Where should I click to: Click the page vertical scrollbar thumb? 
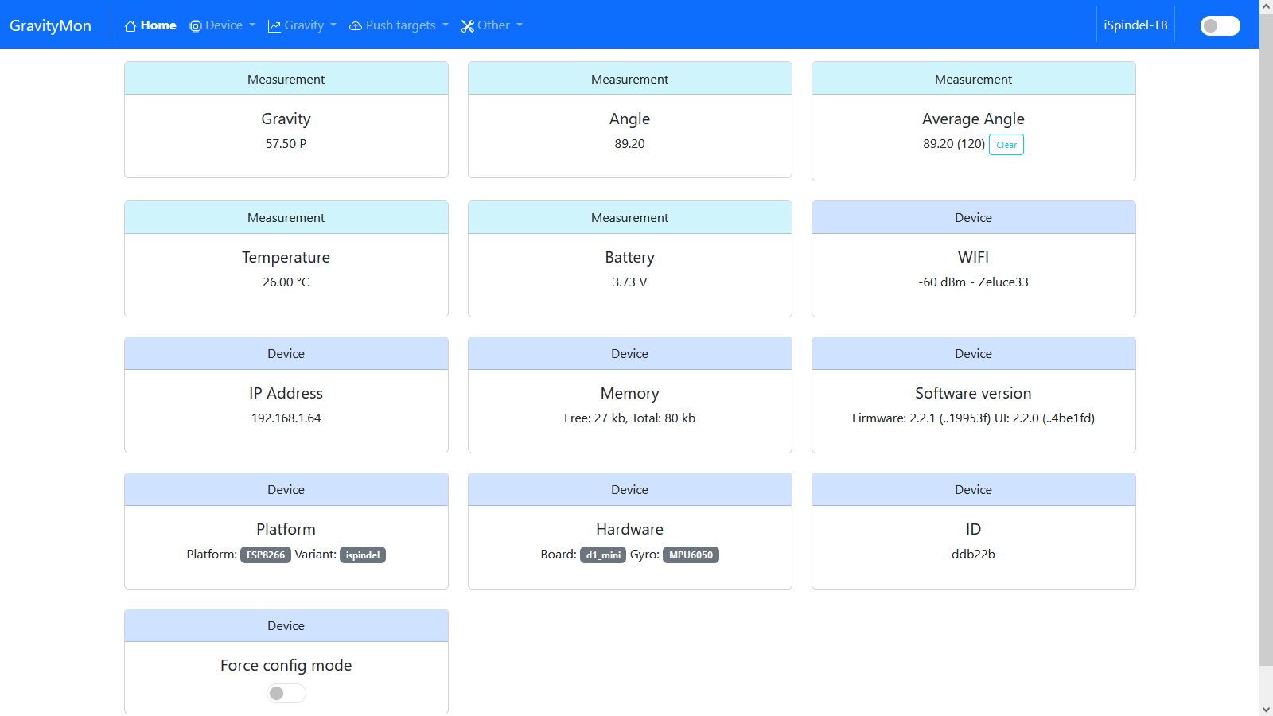coord(1266,334)
